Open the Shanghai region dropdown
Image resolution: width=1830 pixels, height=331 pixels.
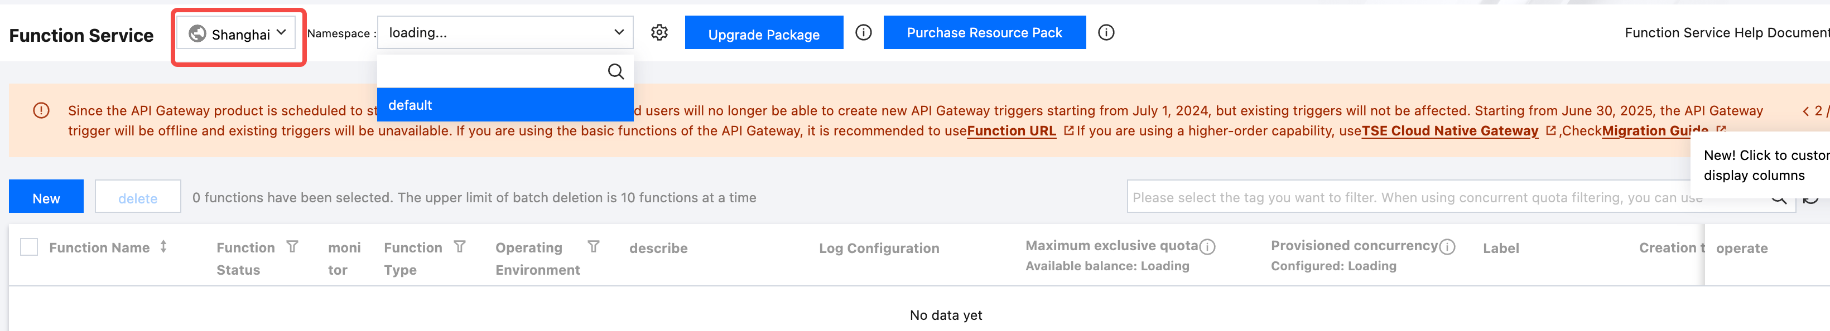click(237, 34)
